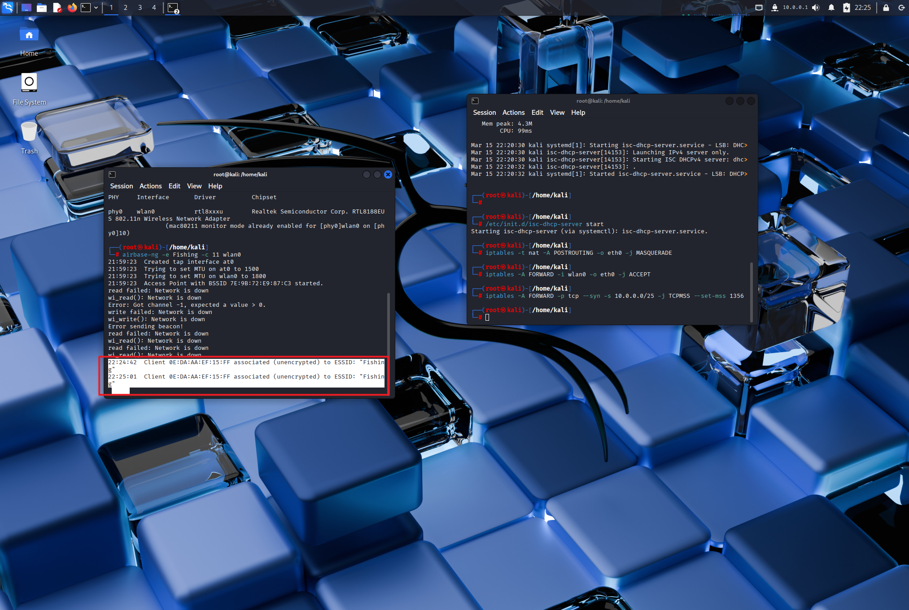Screen dimensions: 909x610
Task: Launch Firefox from the top panel
Action: click(72, 8)
